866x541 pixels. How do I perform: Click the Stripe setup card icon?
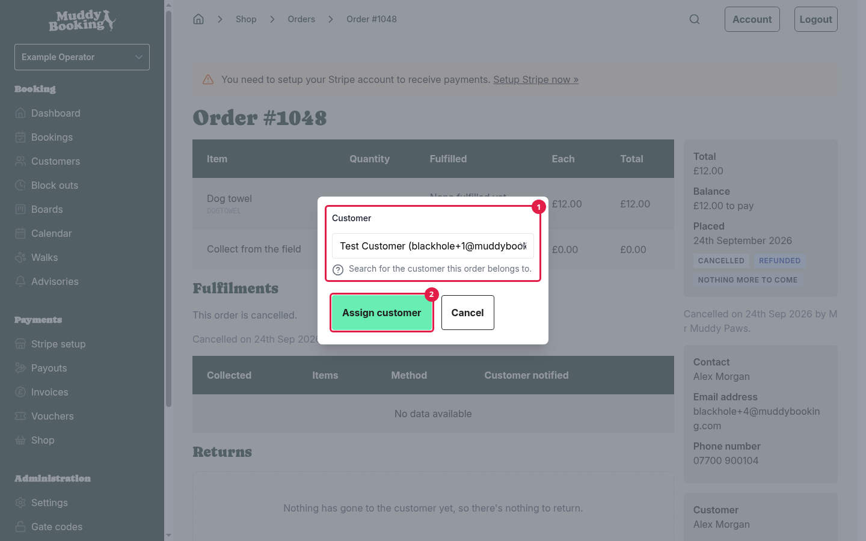(x=20, y=344)
